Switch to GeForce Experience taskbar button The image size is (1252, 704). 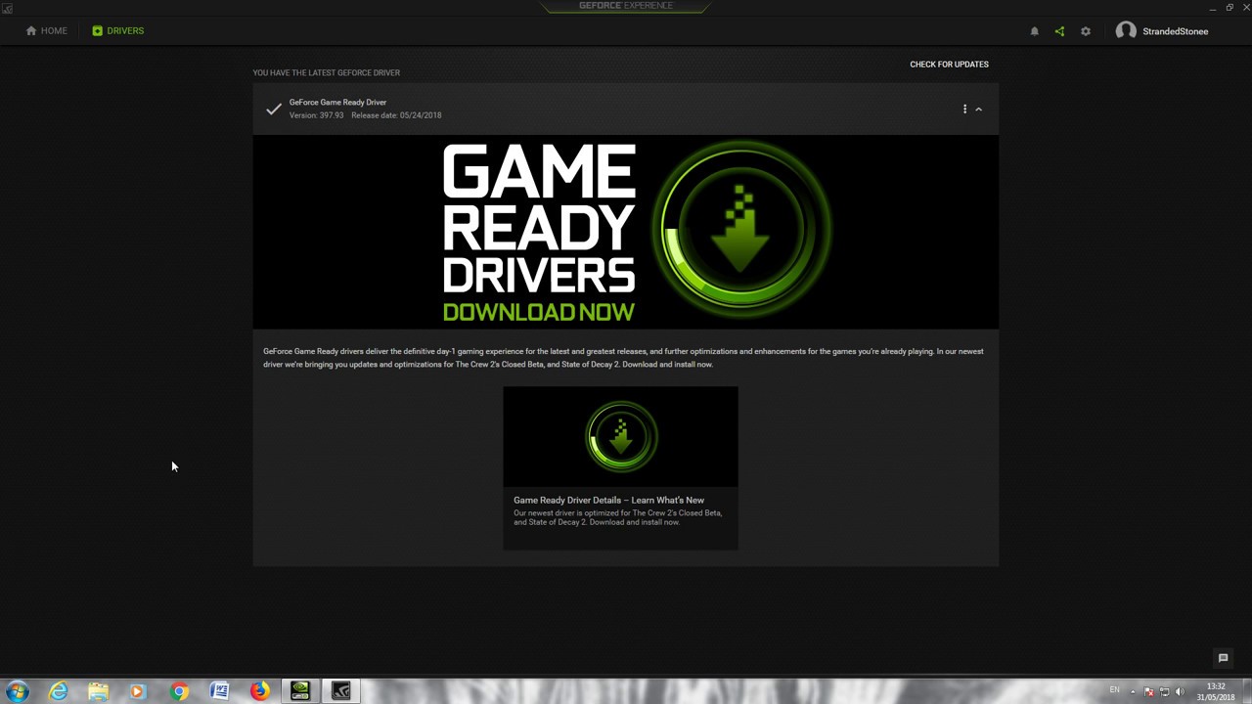coord(340,691)
